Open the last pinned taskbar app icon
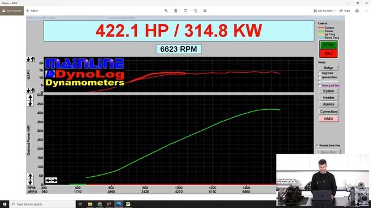This screenshot has height=208, width=371. click(x=128, y=204)
